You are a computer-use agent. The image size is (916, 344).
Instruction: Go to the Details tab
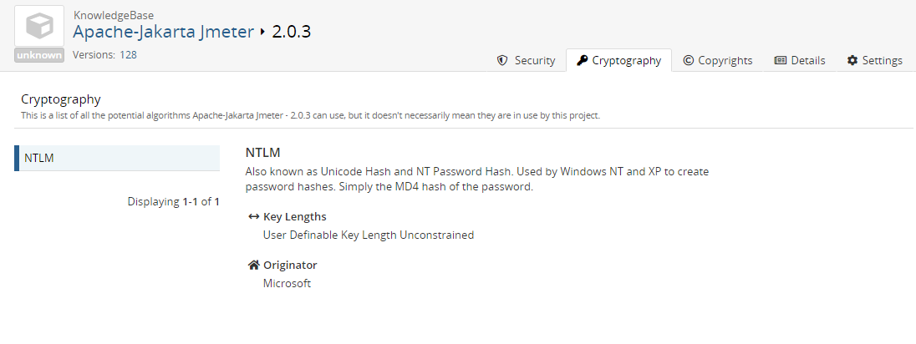(x=800, y=60)
